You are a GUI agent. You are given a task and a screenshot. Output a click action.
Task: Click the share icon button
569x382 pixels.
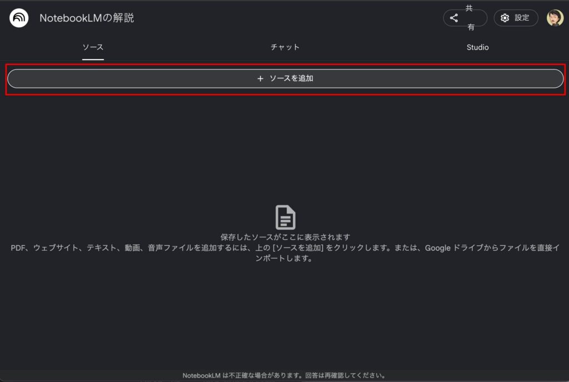click(465, 18)
